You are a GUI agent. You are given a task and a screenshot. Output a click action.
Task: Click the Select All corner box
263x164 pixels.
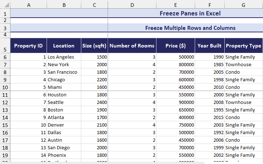(5, 5)
